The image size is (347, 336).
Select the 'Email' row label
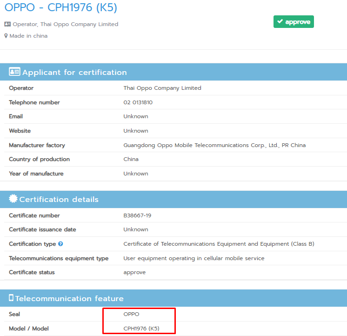pos(16,116)
